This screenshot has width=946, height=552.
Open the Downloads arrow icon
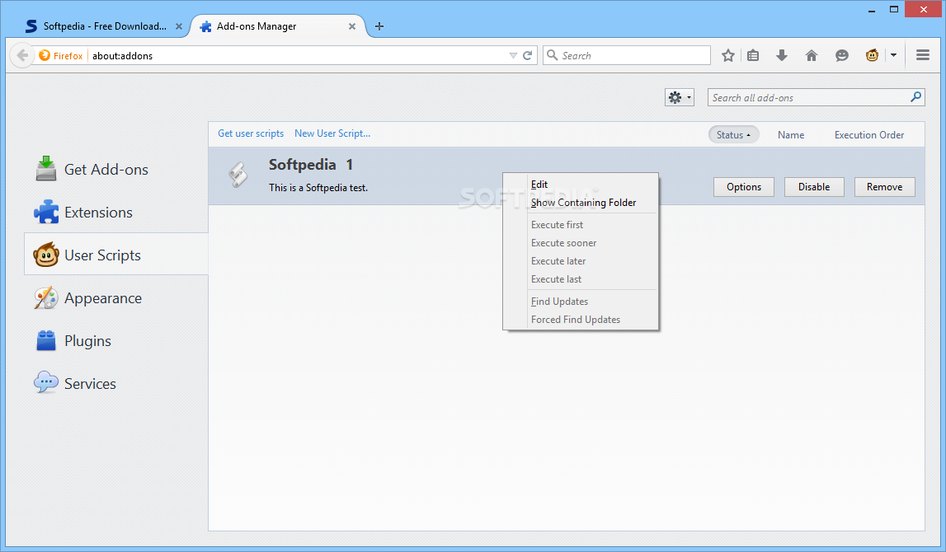coord(782,55)
